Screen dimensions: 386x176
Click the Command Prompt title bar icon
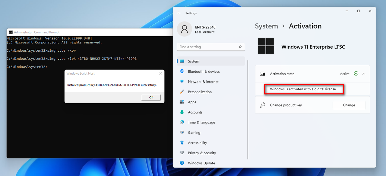click(11, 32)
